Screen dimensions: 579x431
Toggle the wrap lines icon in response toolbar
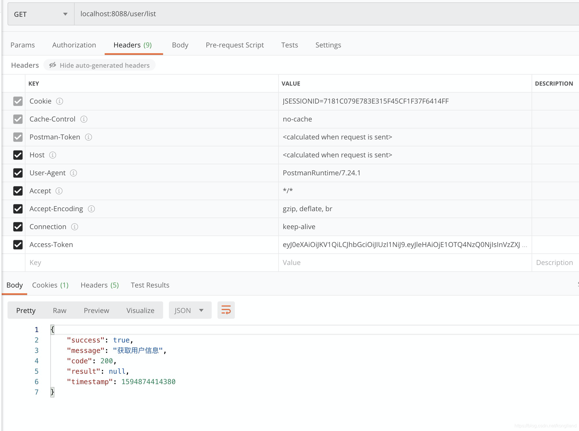click(x=226, y=310)
